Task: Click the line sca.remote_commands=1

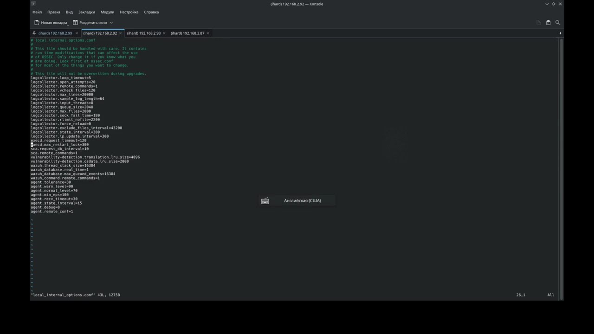Action: (x=54, y=153)
